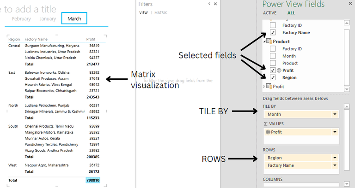Open Month dropdown in TILE BY
This screenshot has width=355, height=188.
click(x=335, y=114)
